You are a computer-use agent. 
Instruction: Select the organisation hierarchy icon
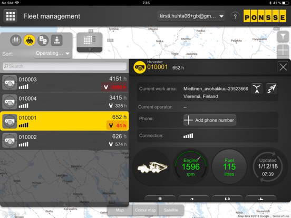tap(57, 40)
